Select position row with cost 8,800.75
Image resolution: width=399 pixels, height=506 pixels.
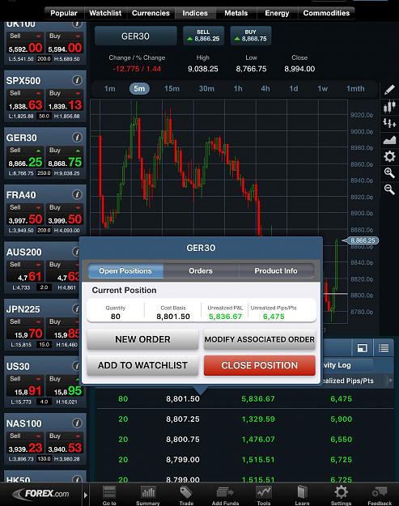pyautogui.click(x=245, y=439)
